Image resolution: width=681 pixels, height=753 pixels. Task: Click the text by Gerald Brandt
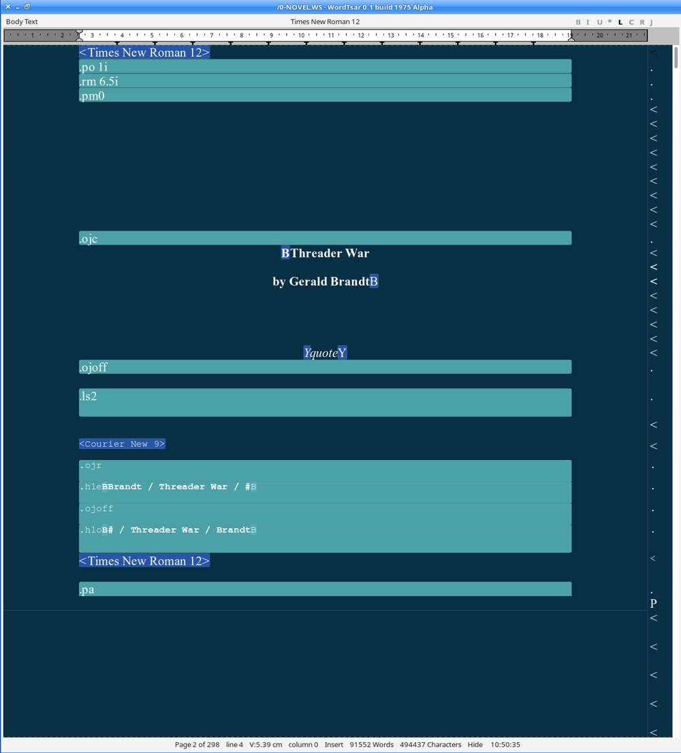click(321, 281)
